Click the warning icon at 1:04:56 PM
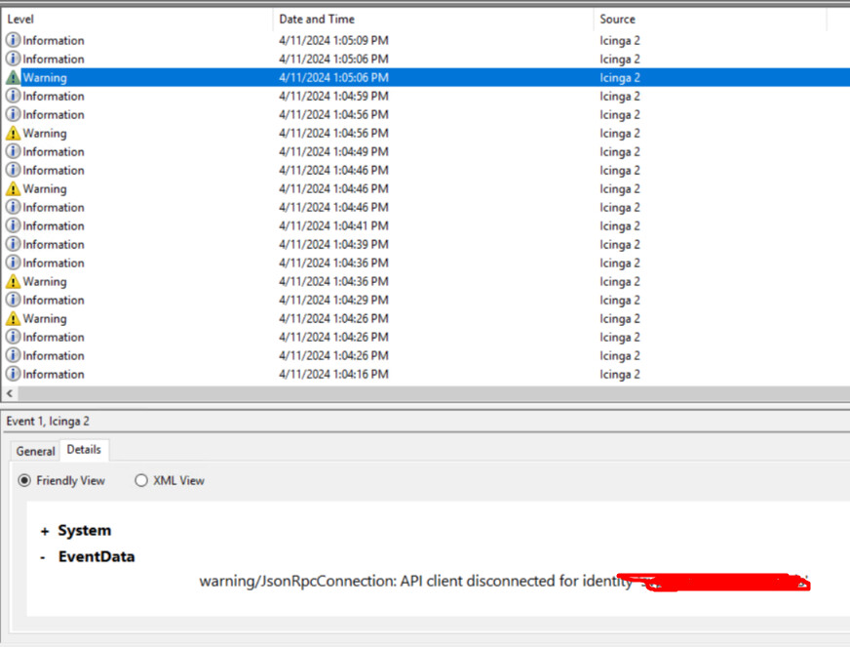 (x=13, y=133)
